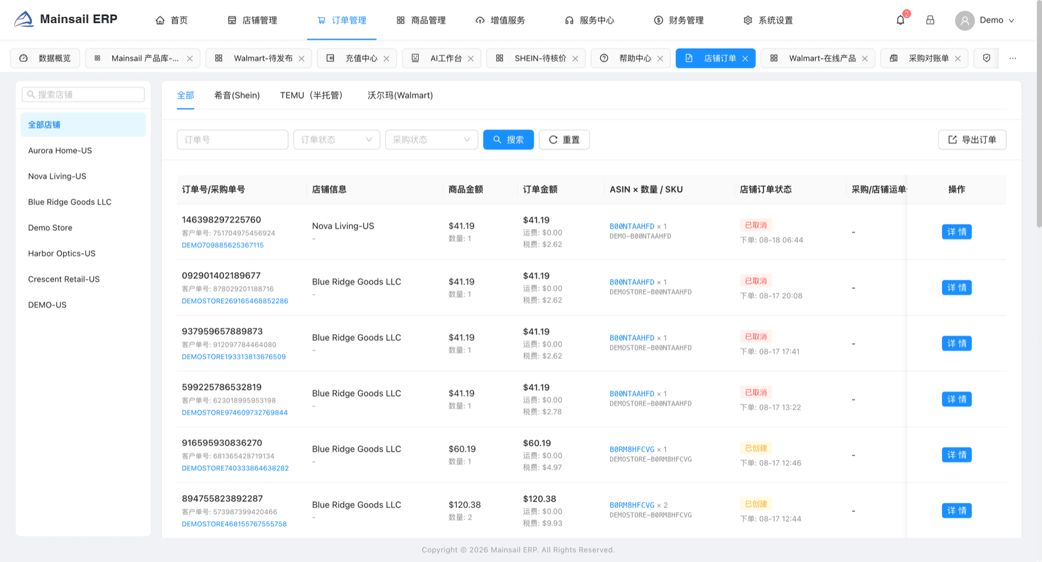Go to 首页 menu

[171, 20]
